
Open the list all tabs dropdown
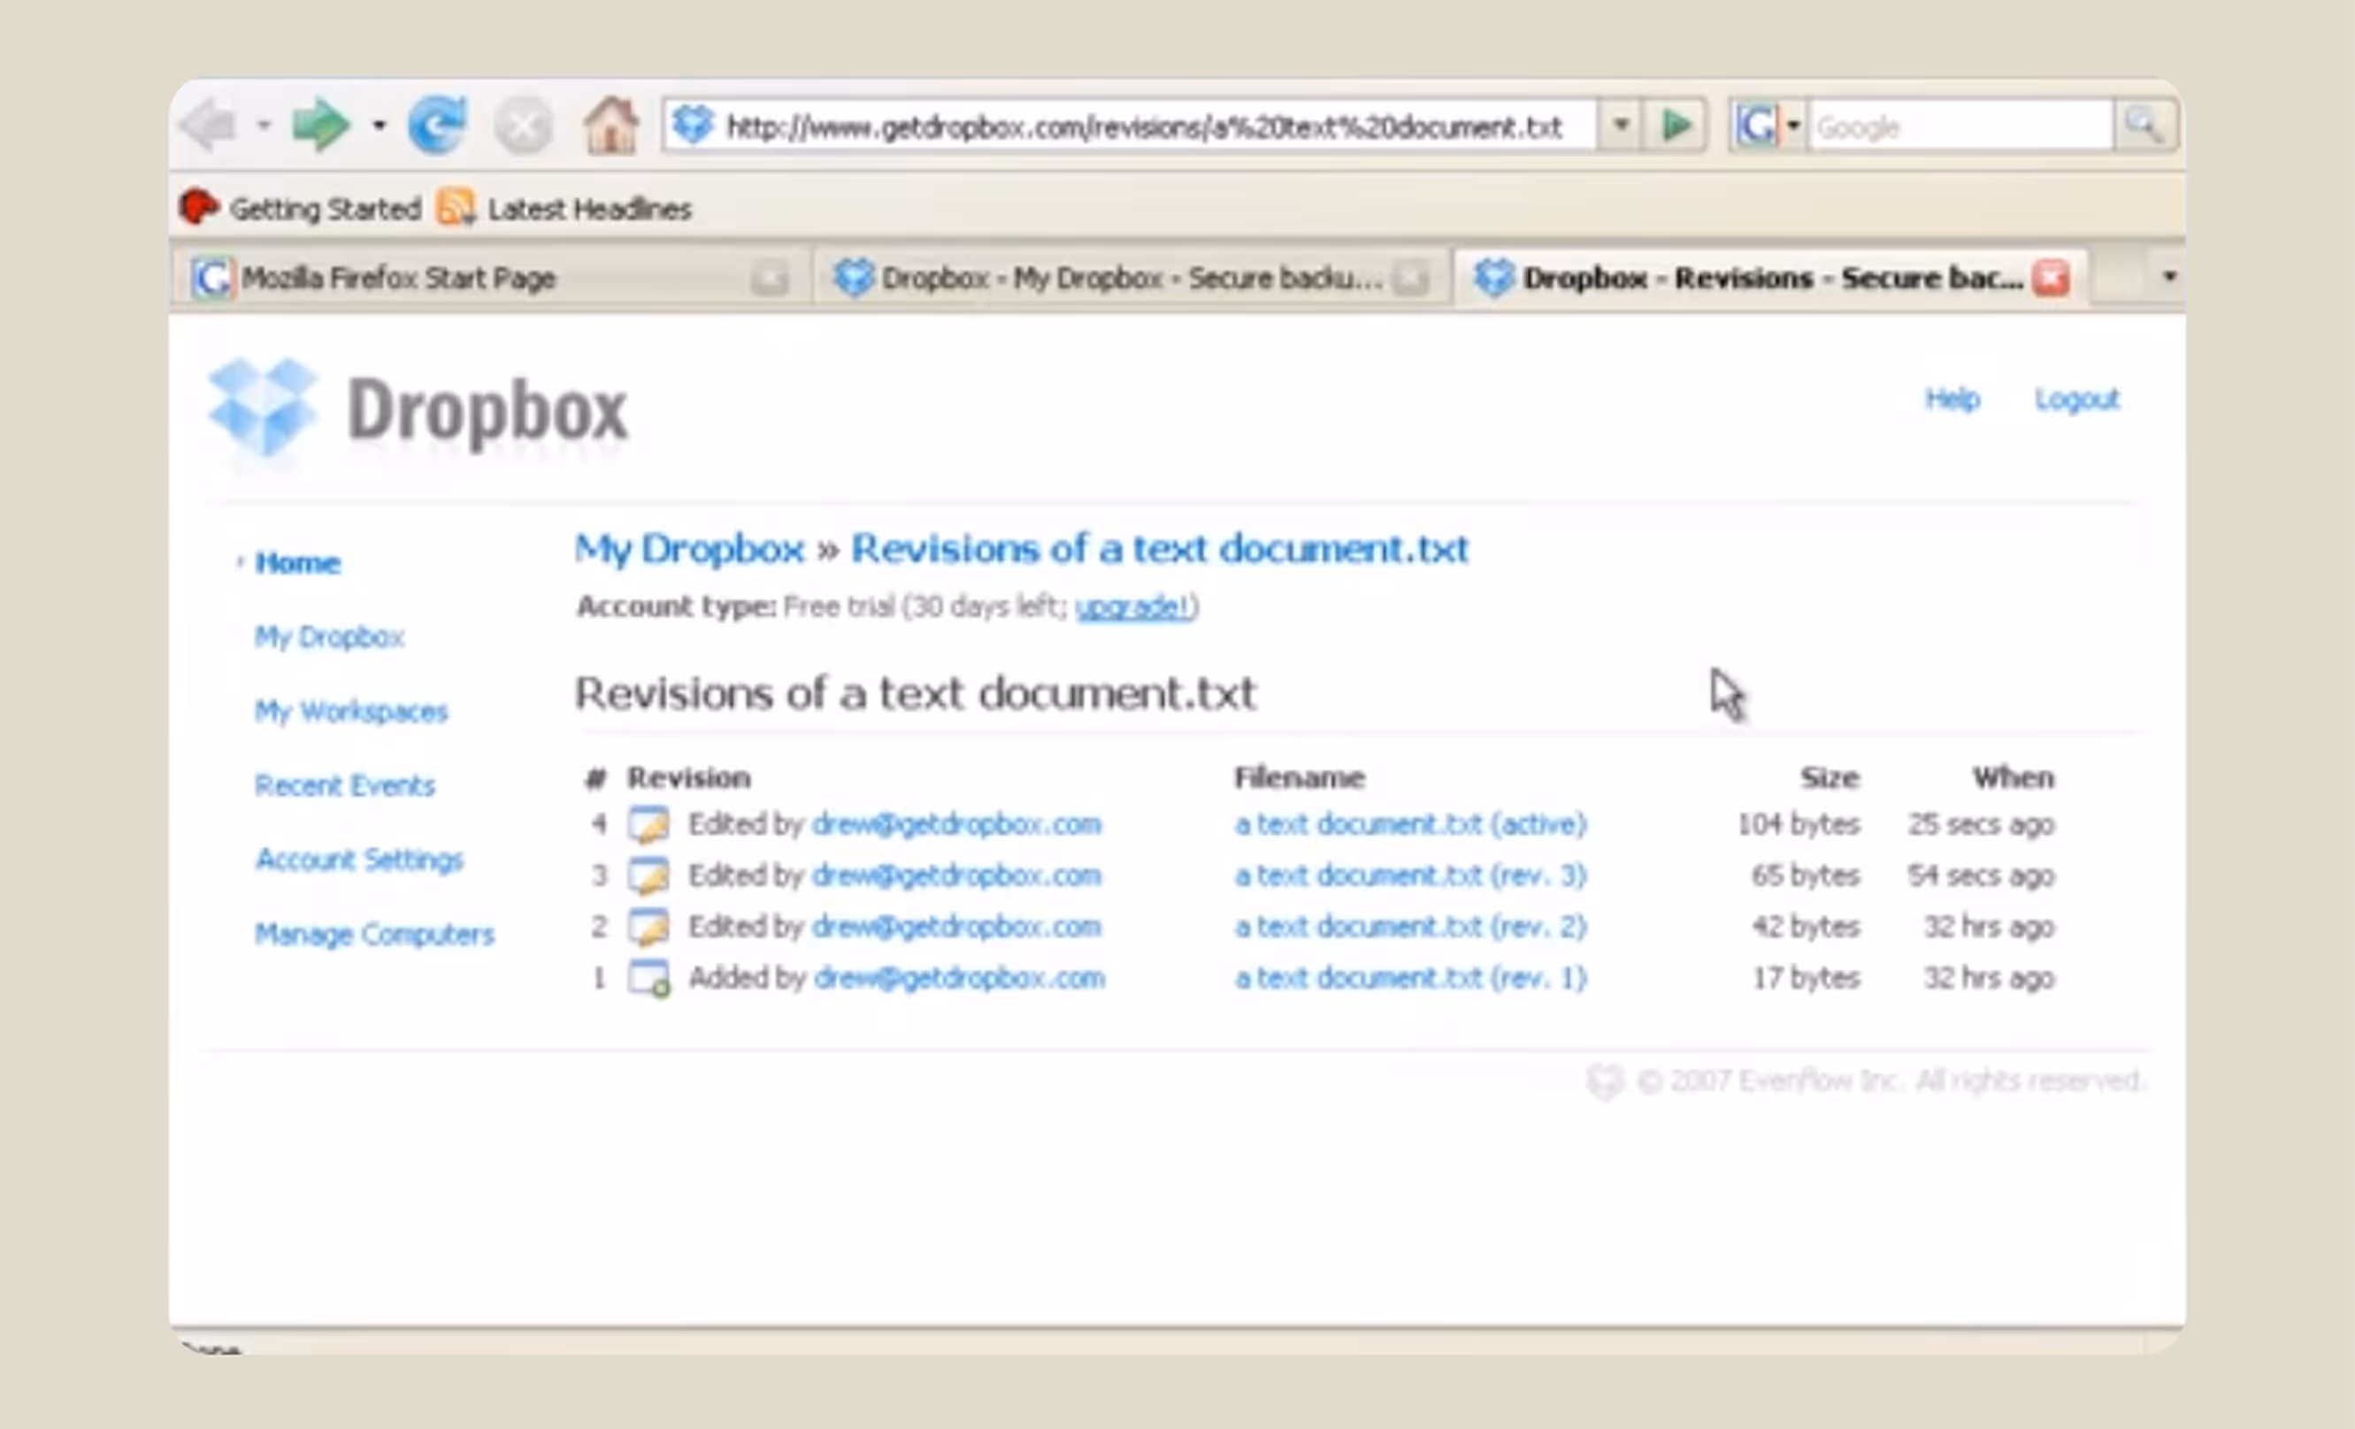pos(2168,277)
